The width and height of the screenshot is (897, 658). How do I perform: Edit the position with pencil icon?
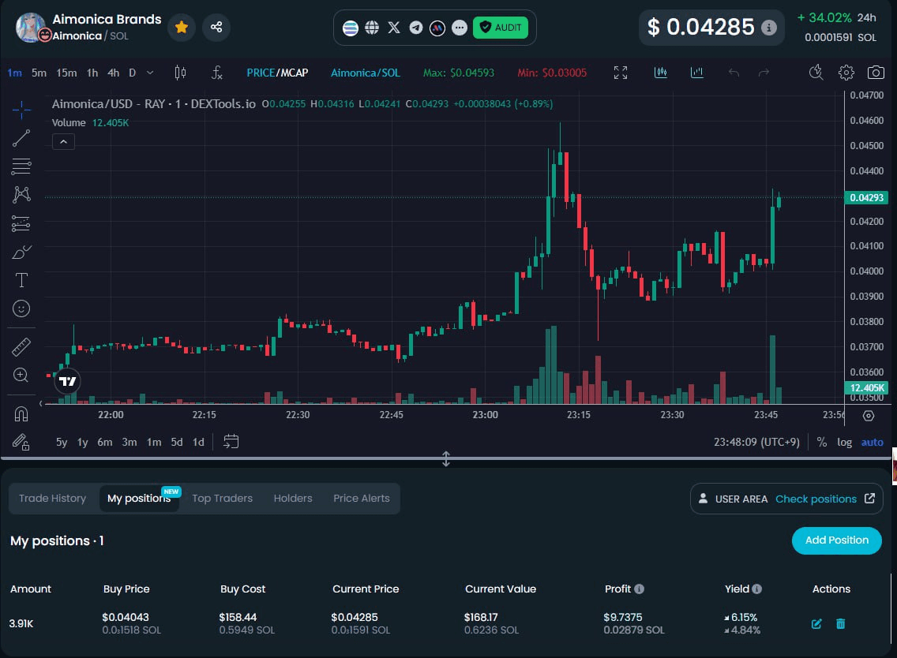pyautogui.click(x=816, y=624)
